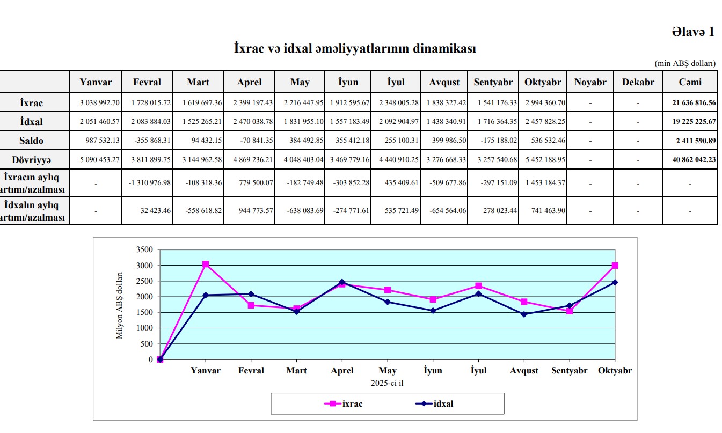The width and height of the screenshot is (722, 433).
Task: Select the Yanvar table column header
Action: [96, 82]
